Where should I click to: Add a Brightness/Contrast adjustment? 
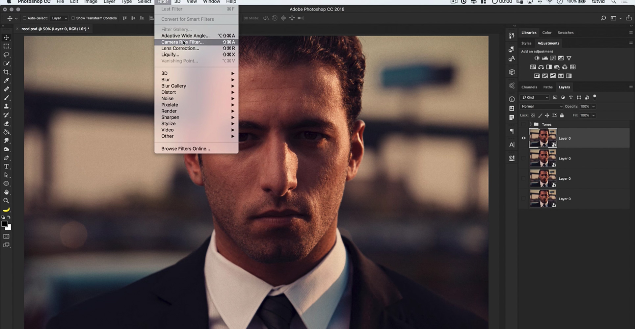[536, 58]
